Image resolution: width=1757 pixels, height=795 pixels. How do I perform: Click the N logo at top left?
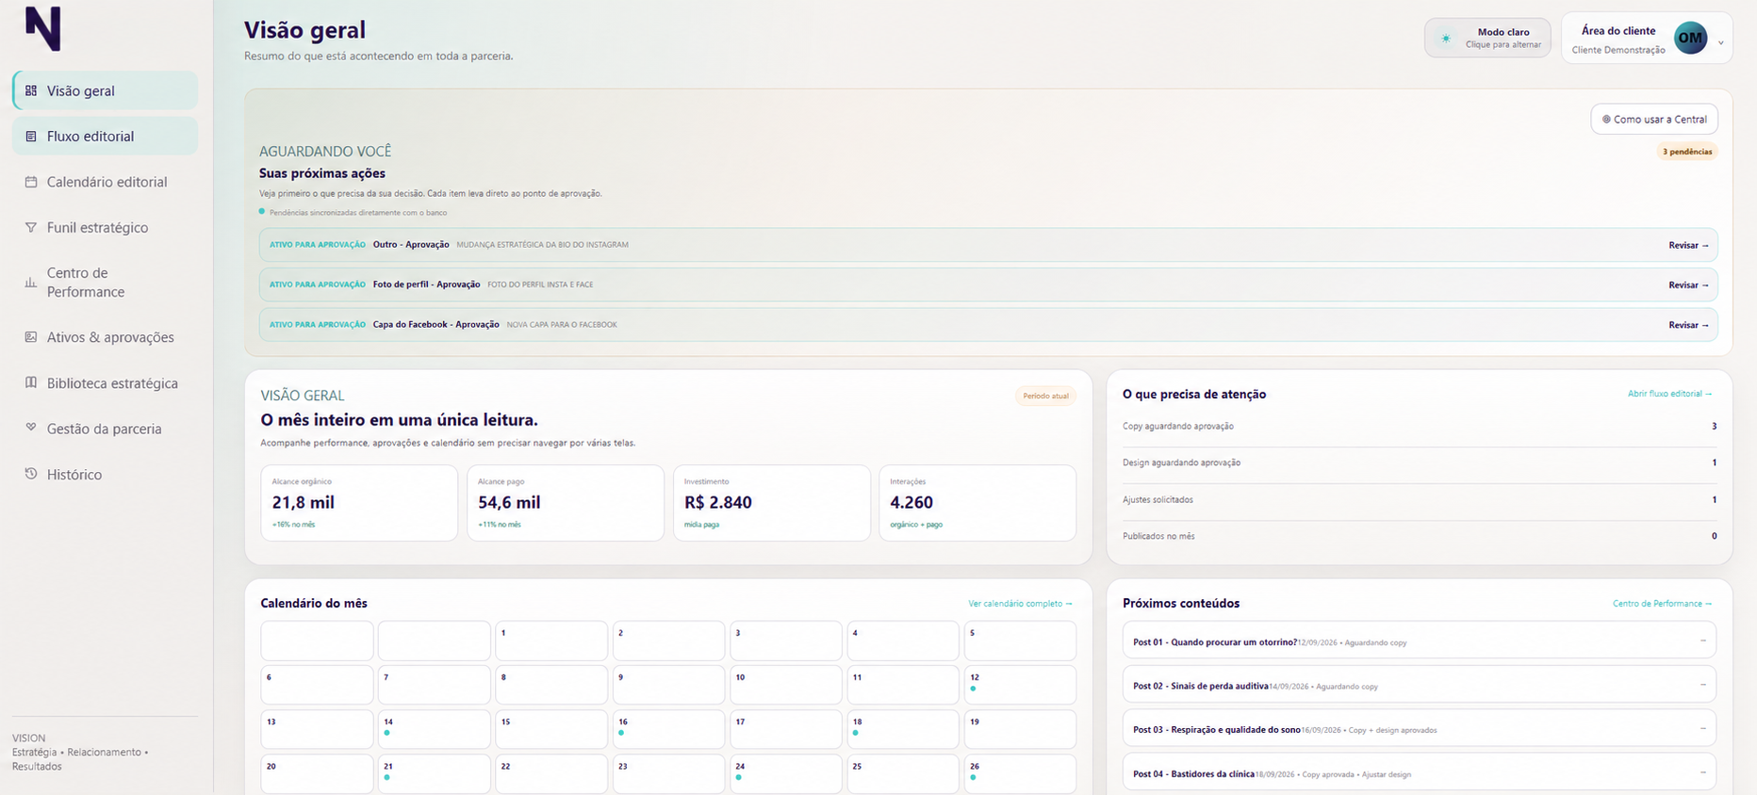click(42, 28)
